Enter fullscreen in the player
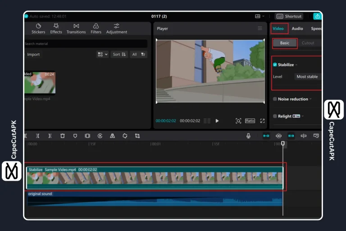Image resolution: width=346 pixels, height=231 pixels. pos(262,121)
